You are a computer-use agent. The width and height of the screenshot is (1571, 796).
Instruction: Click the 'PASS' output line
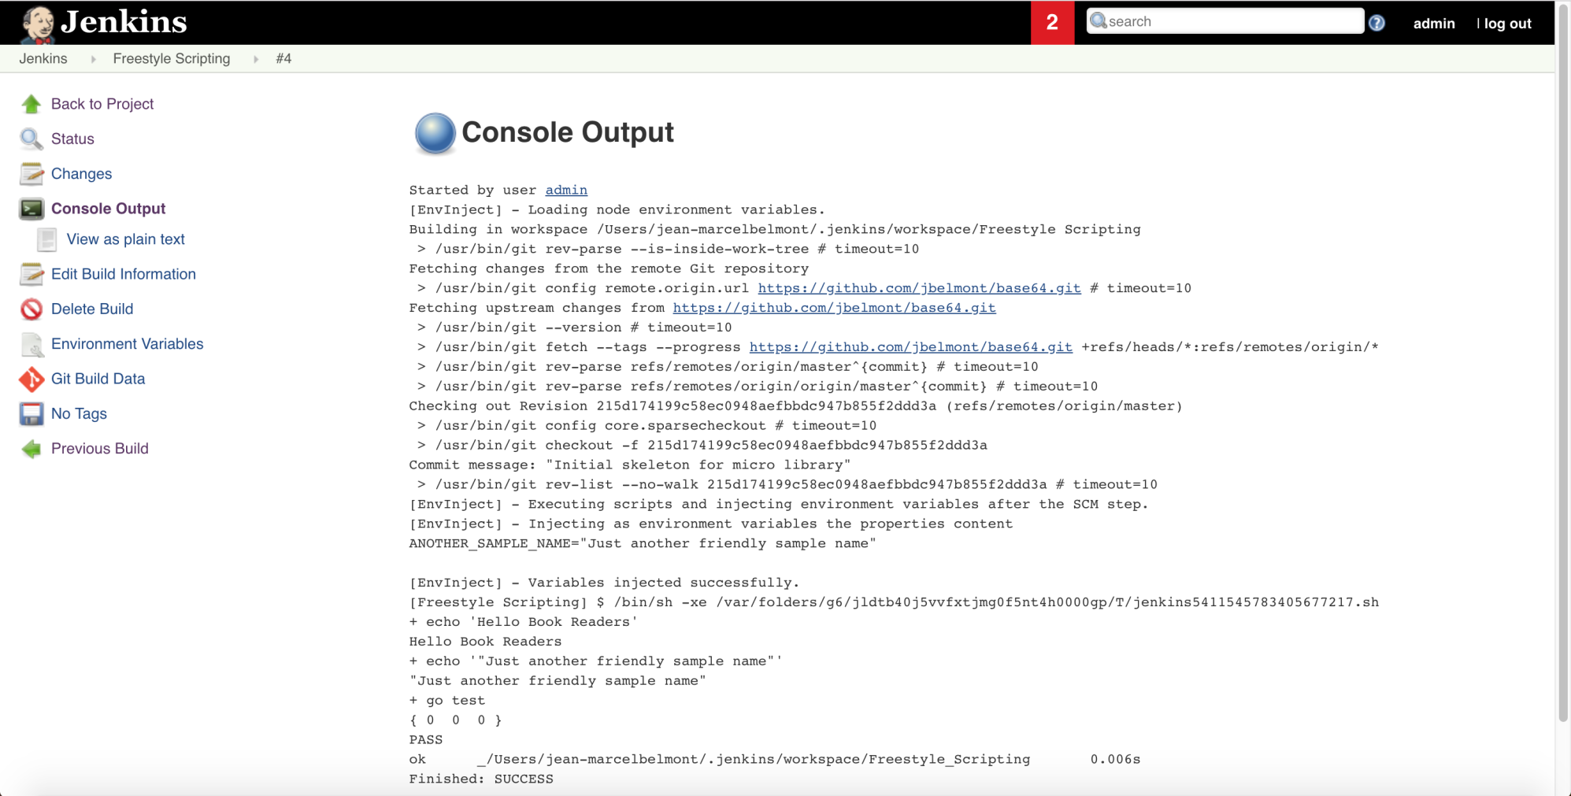pos(426,739)
